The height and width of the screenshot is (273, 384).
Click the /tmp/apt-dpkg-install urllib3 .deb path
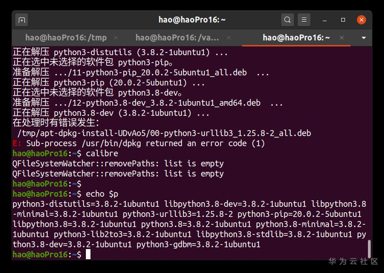coord(164,133)
